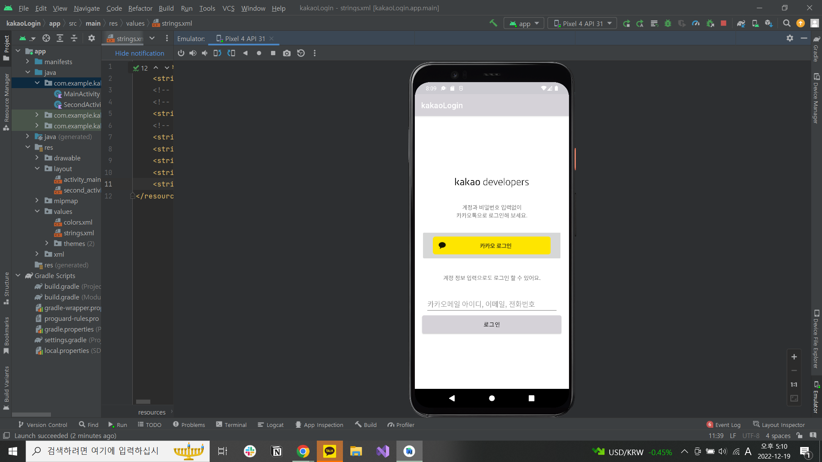The width and height of the screenshot is (822, 462).
Task: Click the Profile app gauge icon
Action: [x=696, y=24]
